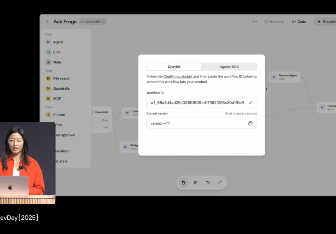Click the Preview button in the top right
This screenshot has width=336, height=234.
point(325,21)
